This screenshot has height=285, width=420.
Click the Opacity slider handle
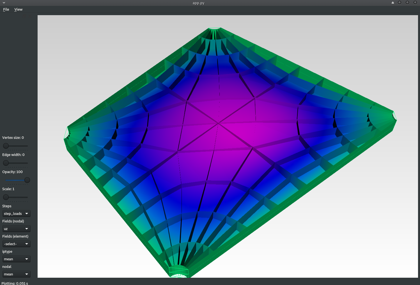coord(27,180)
